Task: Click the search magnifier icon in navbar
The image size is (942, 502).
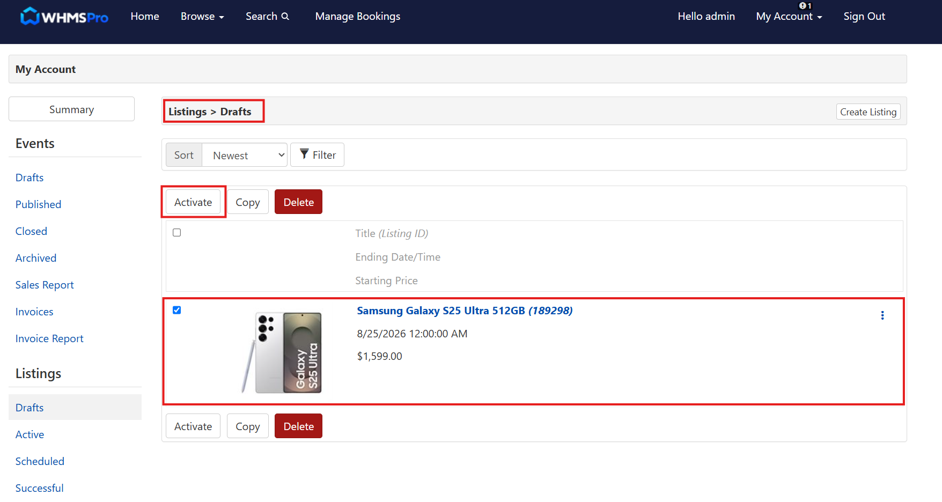Action: [285, 16]
